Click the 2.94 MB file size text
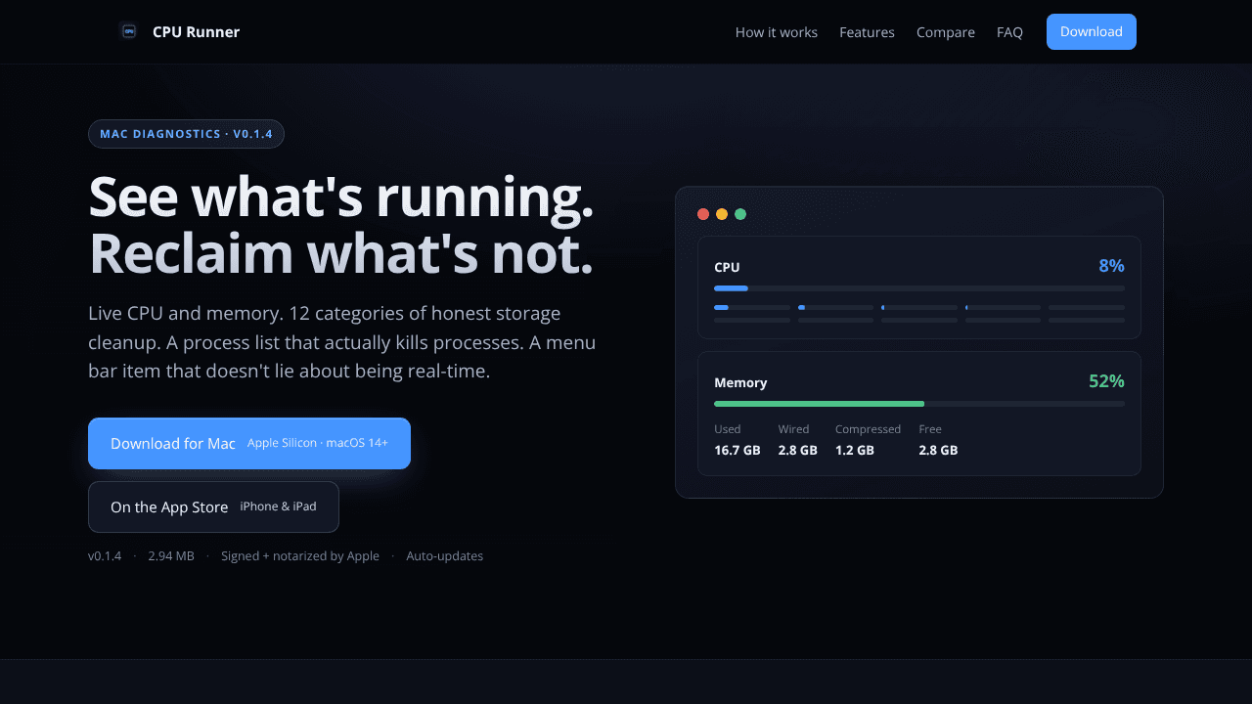 171,556
